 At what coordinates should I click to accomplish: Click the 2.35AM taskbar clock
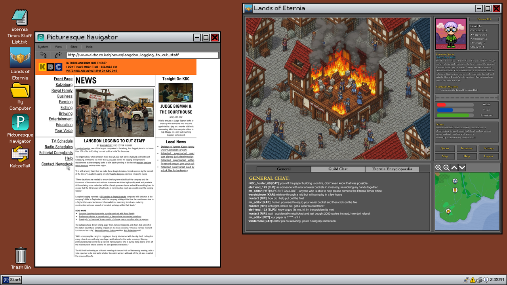pos(497,280)
